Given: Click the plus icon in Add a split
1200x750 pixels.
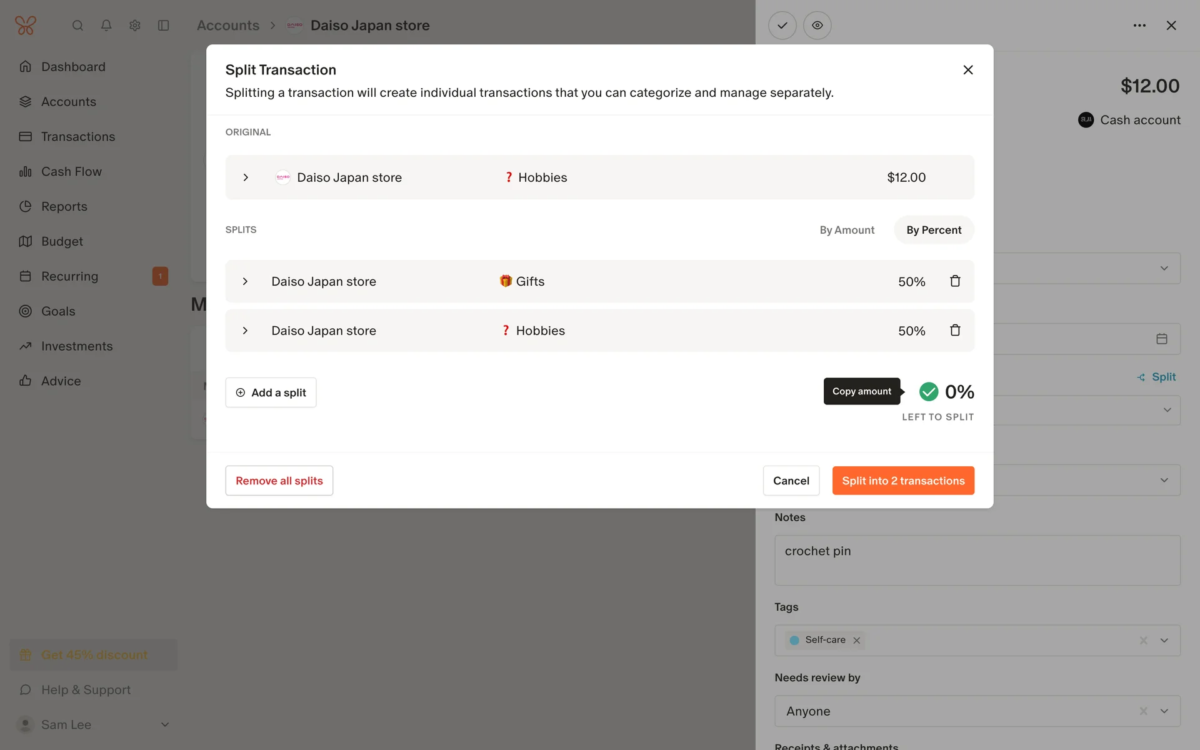Looking at the screenshot, I should click(241, 392).
